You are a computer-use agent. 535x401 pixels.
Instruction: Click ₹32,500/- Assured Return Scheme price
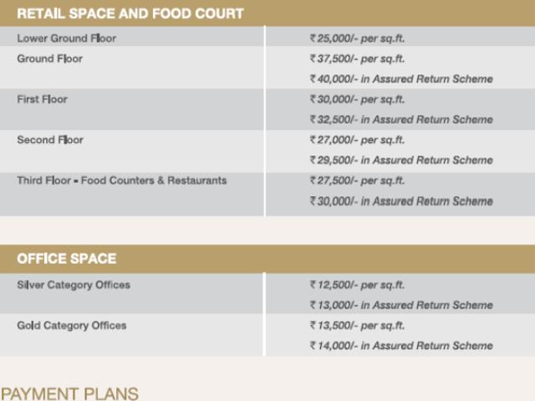[401, 119]
